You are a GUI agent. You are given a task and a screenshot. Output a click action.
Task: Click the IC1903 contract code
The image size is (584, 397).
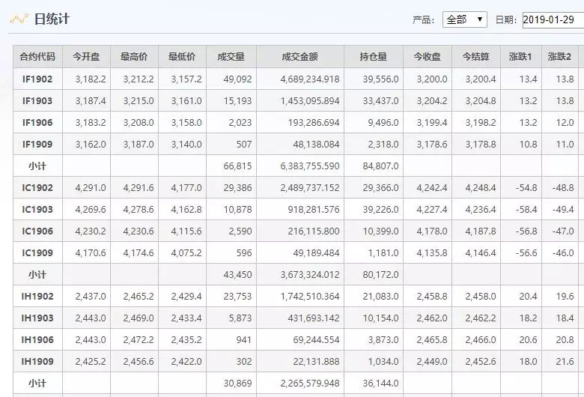(37, 210)
